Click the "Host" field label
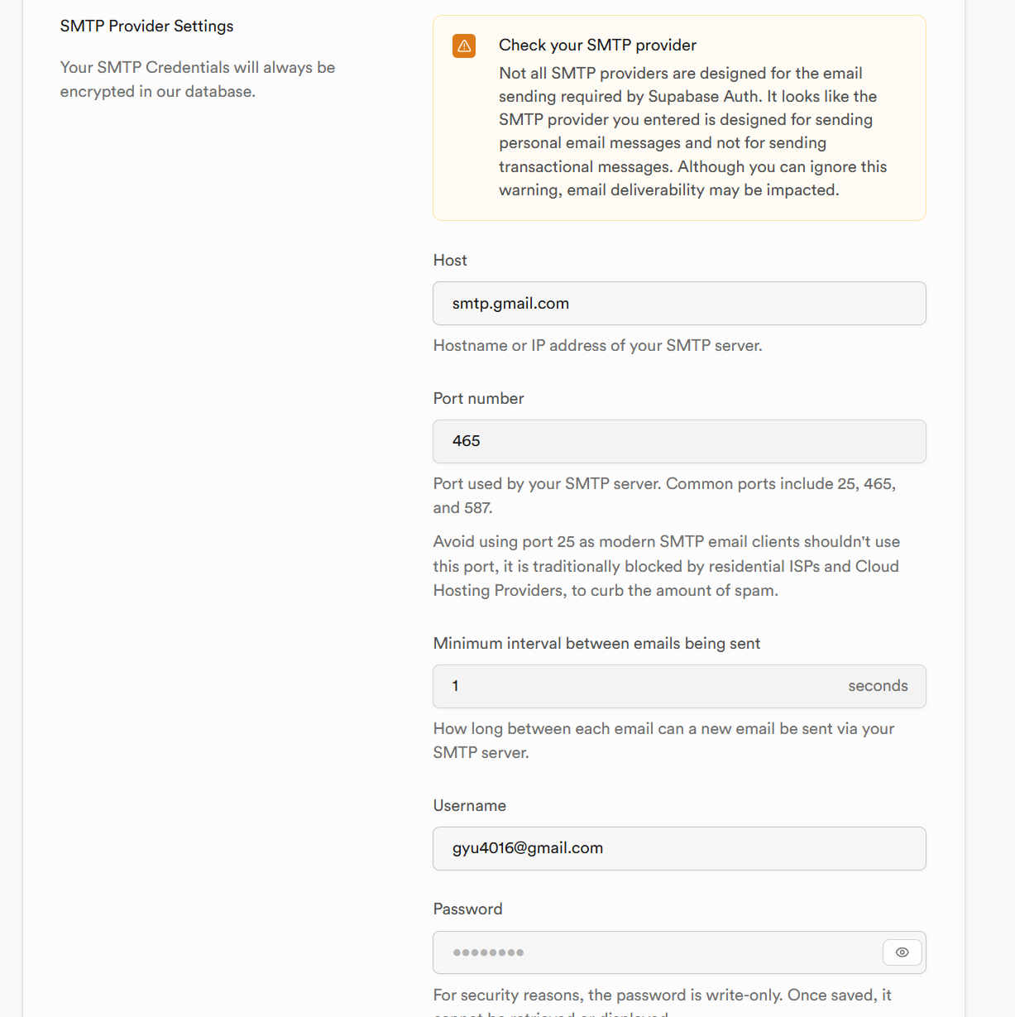The height and width of the screenshot is (1017, 1015). click(450, 260)
